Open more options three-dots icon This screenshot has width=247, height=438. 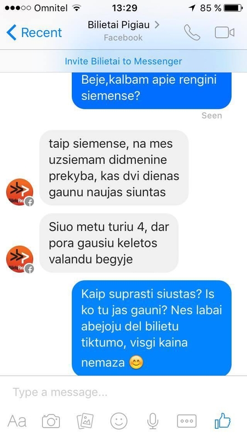pos(187,421)
